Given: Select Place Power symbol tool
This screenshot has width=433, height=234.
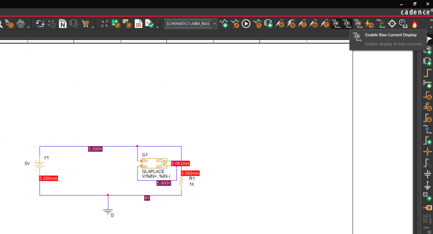Looking at the screenshot, I should pyautogui.click(x=427, y=174).
